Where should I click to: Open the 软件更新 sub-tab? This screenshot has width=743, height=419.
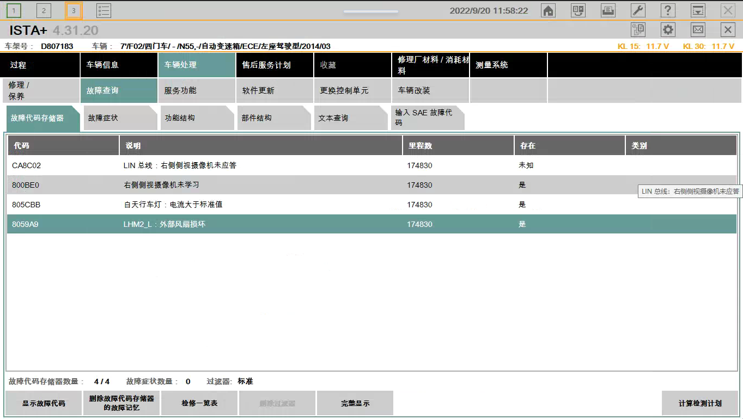click(275, 90)
